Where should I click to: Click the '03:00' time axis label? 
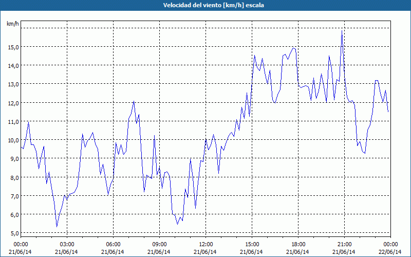tap(67, 245)
